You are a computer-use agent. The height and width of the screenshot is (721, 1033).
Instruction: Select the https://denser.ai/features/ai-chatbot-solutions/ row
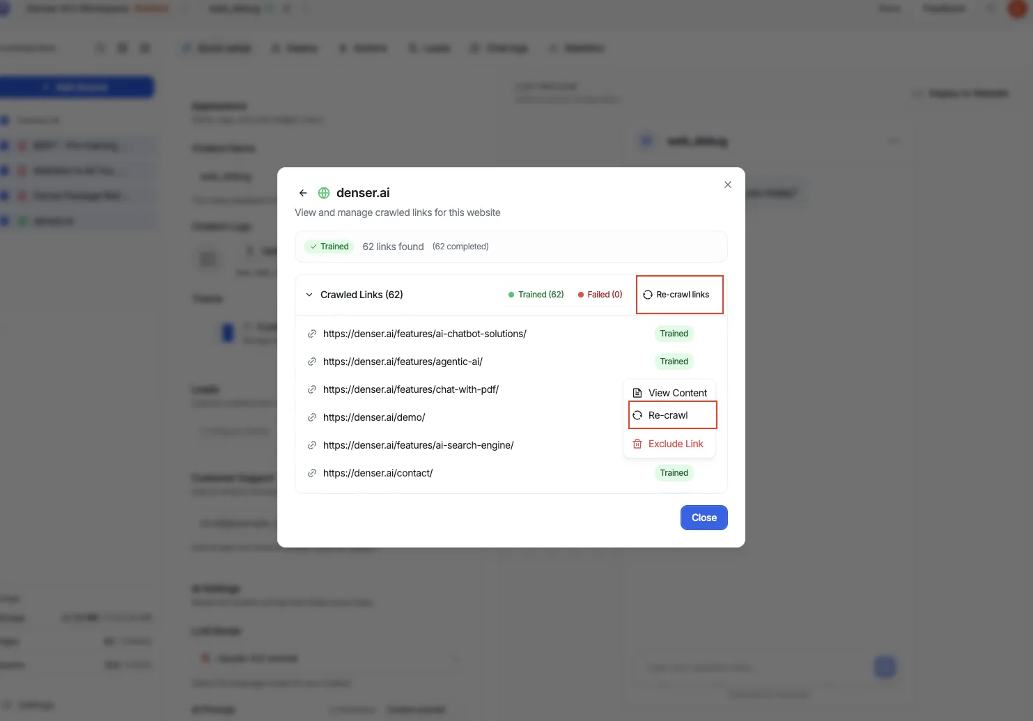[x=511, y=334]
